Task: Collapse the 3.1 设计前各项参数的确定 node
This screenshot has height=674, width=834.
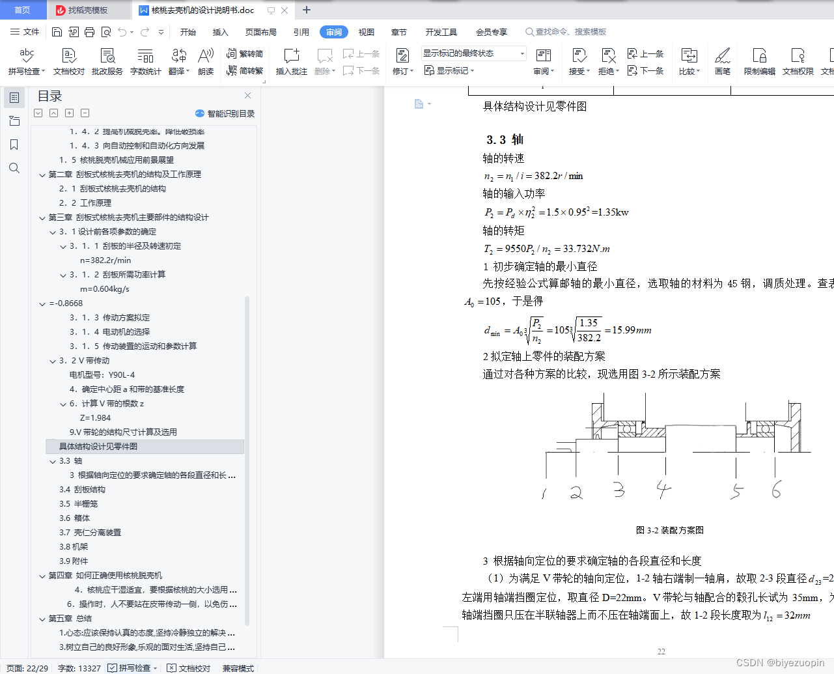Action: click(53, 232)
